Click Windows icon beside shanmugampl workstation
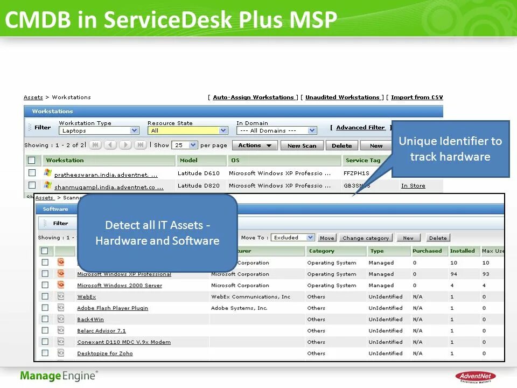Image resolution: width=517 pixels, height=388 pixels. click(x=48, y=185)
